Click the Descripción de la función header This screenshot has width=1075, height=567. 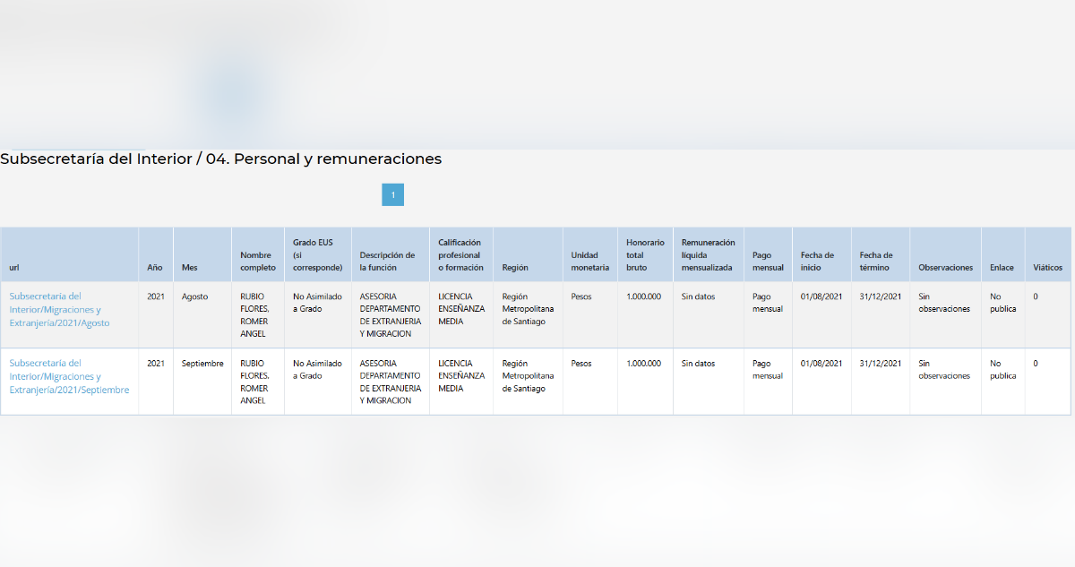[388, 261]
